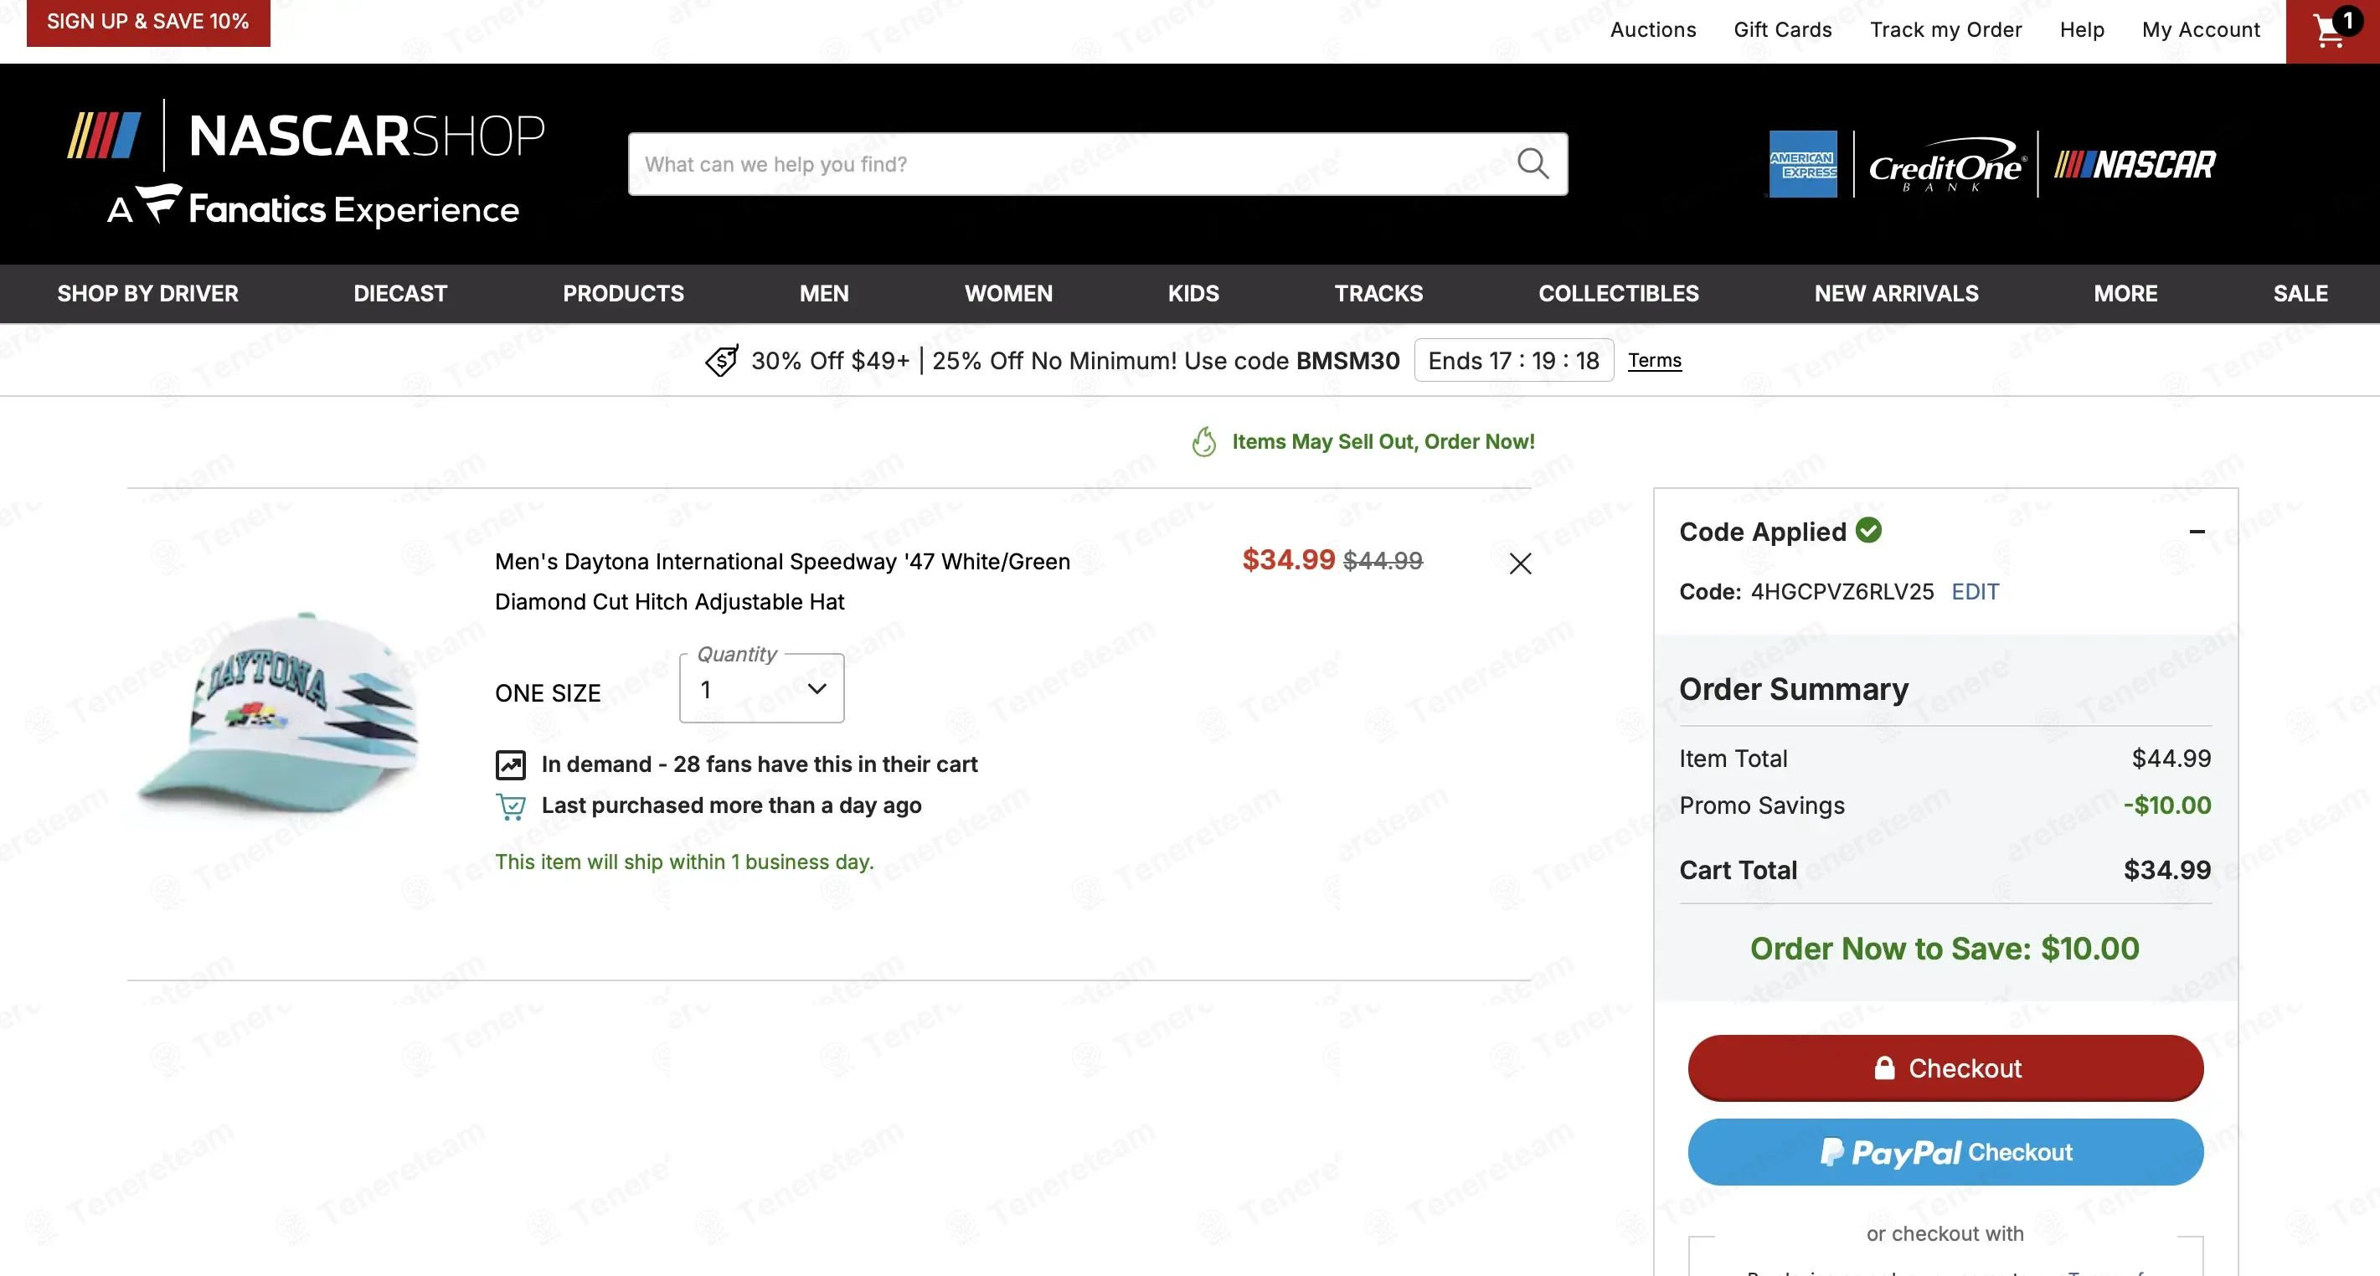Open the Help link
The height and width of the screenshot is (1276, 2380).
point(2082,29)
